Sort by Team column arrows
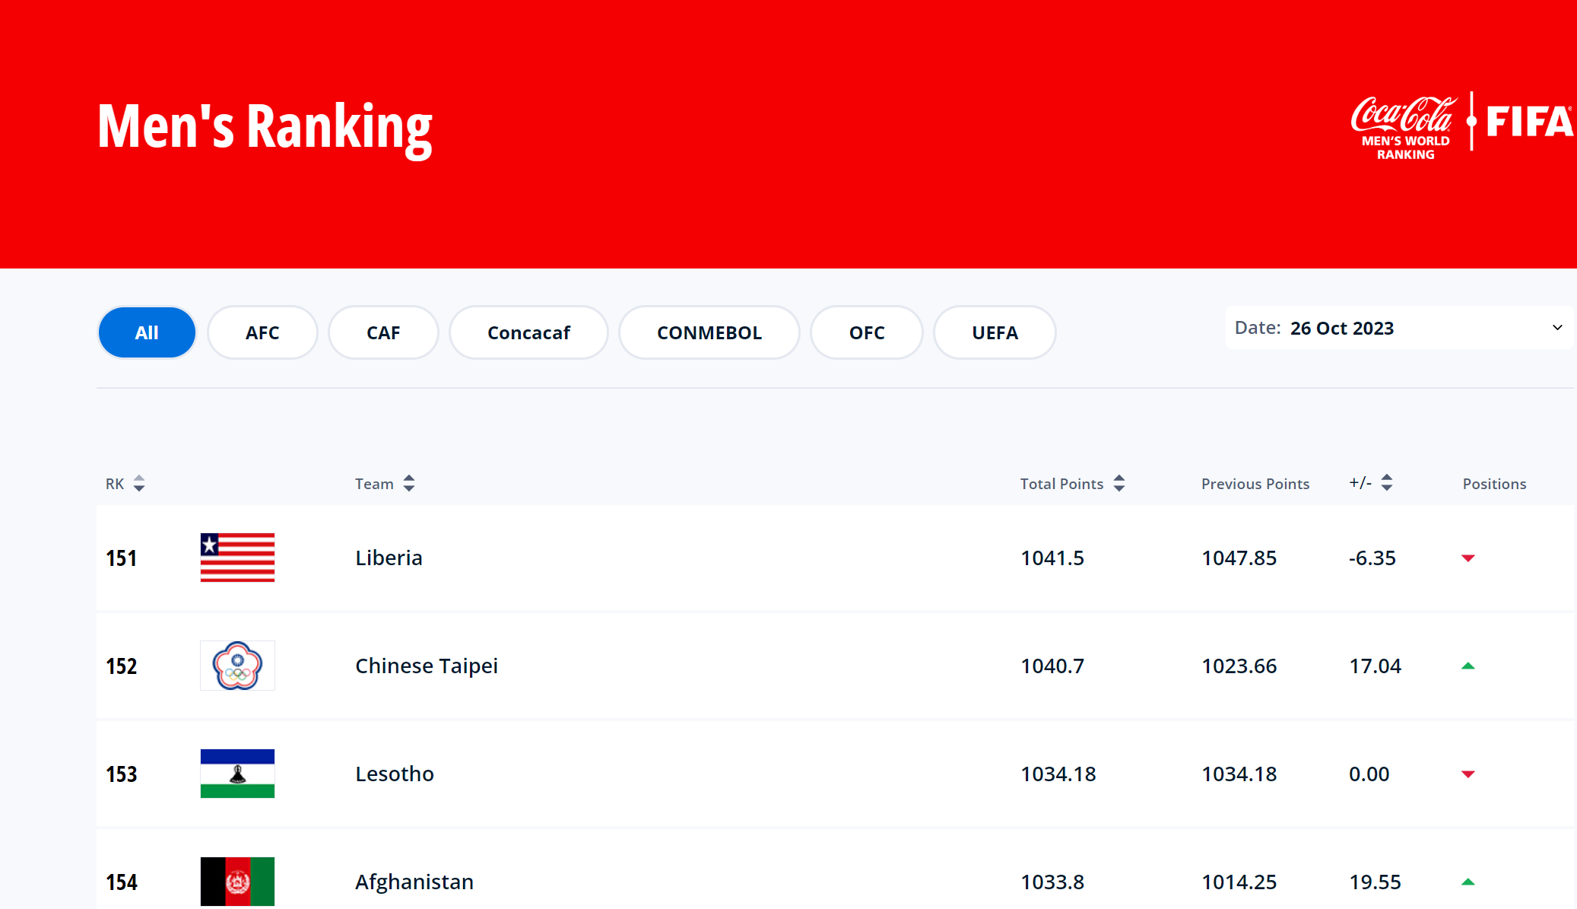This screenshot has width=1577, height=909. [x=409, y=484]
